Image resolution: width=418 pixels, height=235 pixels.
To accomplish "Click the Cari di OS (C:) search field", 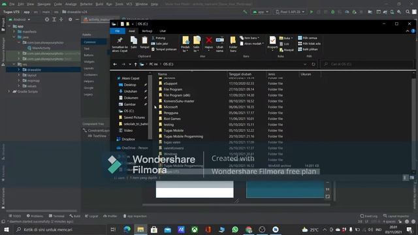I will point(366,64).
